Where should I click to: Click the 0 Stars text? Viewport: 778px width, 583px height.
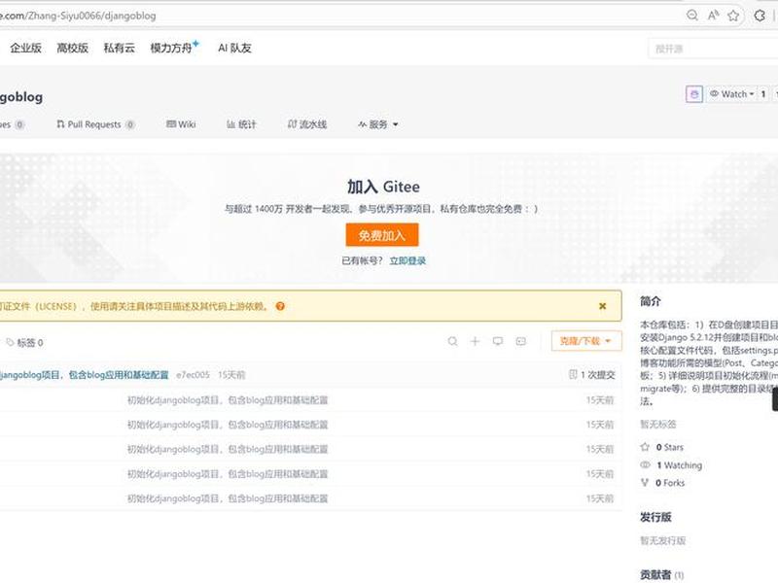pyautogui.click(x=669, y=447)
